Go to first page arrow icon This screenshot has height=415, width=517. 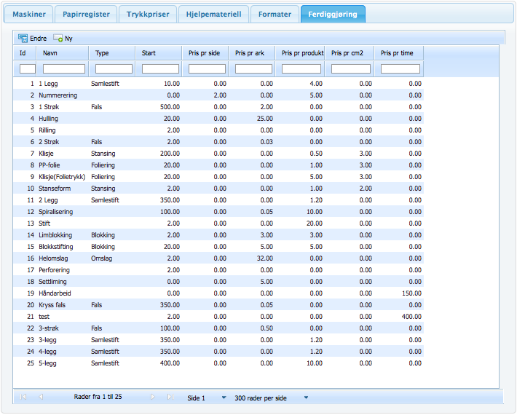tap(23, 397)
